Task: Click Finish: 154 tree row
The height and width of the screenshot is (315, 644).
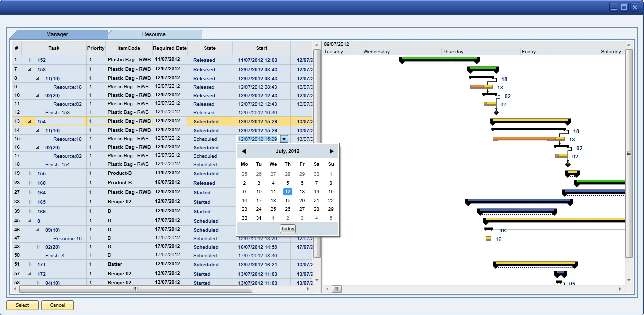Action: pos(57,165)
